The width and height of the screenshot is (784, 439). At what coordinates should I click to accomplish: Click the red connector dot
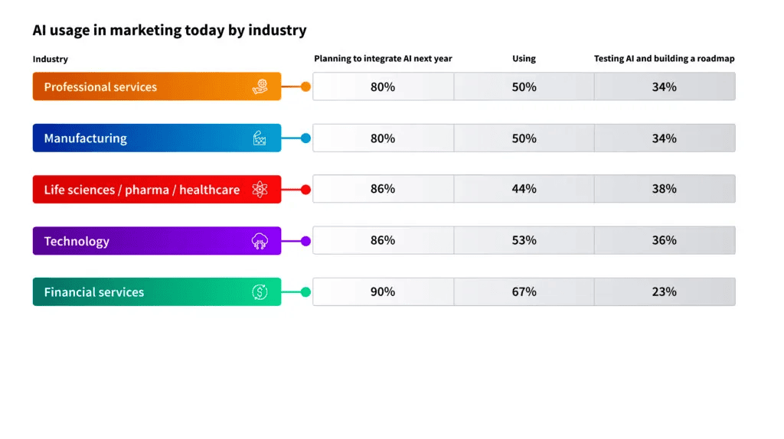[x=305, y=190]
